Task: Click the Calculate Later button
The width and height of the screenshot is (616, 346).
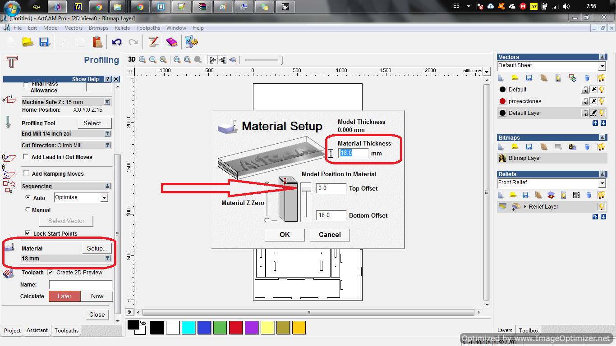Action: coord(64,296)
